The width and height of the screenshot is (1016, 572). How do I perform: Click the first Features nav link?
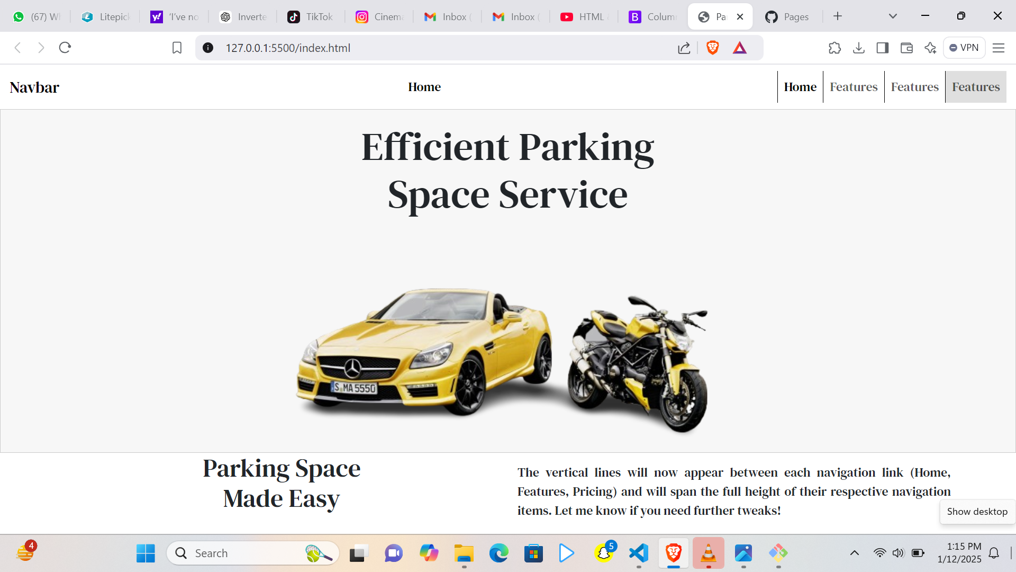coord(854,87)
